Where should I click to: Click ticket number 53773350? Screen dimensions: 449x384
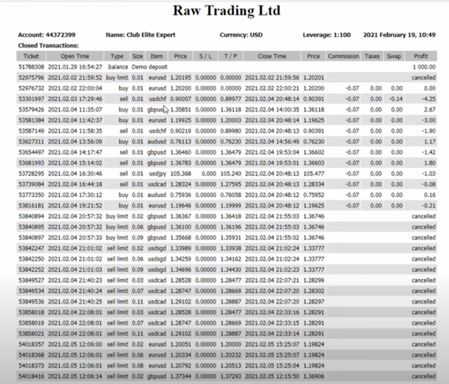pyautogui.click(x=32, y=195)
